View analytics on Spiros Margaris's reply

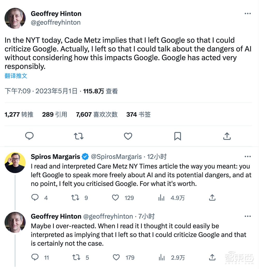[162, 198]
